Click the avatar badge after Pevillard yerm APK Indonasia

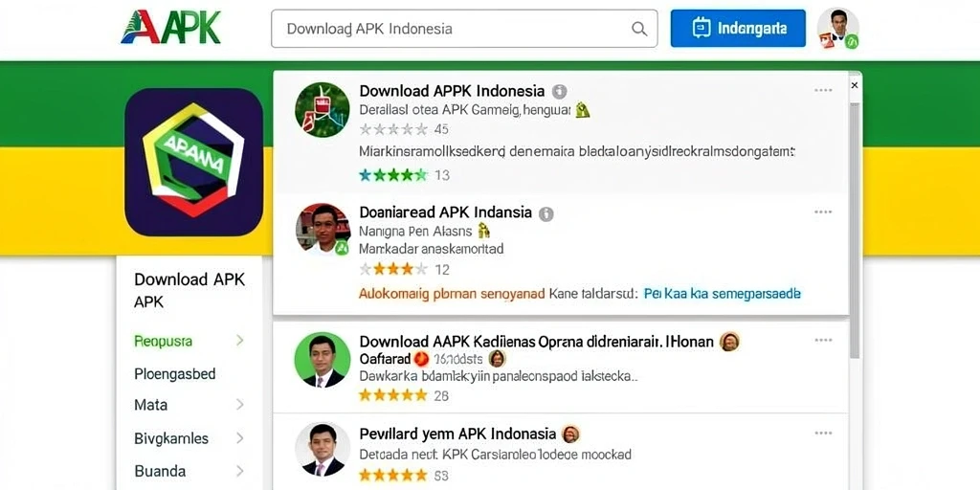(570, 434)
